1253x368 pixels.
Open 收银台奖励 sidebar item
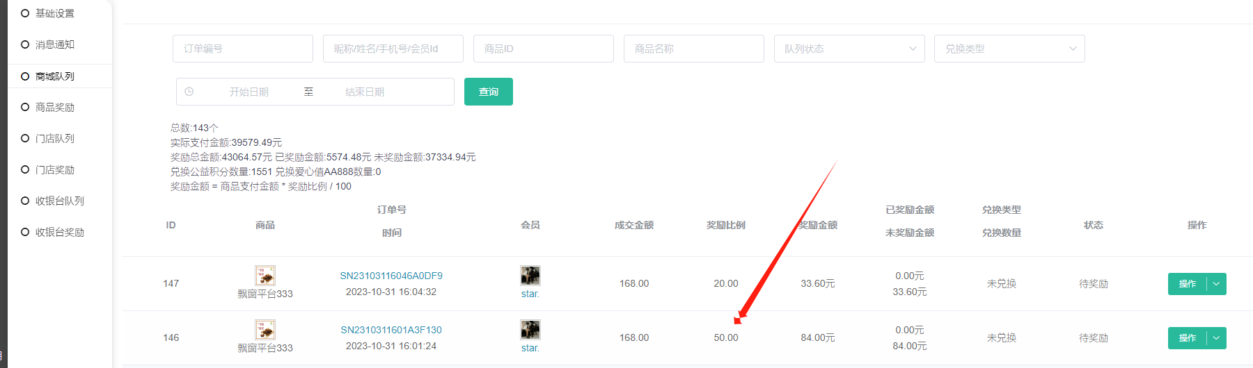[60, 233]
